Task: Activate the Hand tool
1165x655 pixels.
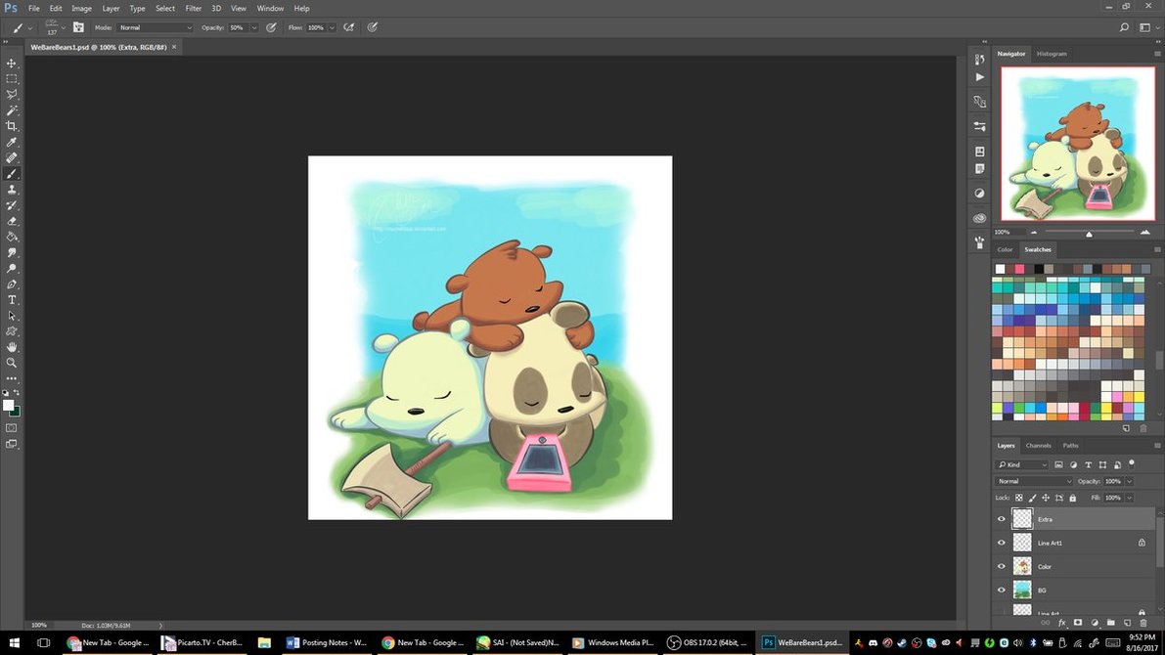Action: [12, 347]
